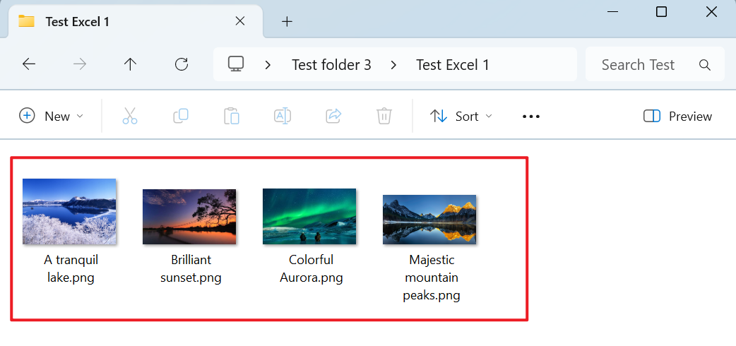Click the Copy icon in toolbar
This screenshot has height=346, width=736.
coord(181,117)
